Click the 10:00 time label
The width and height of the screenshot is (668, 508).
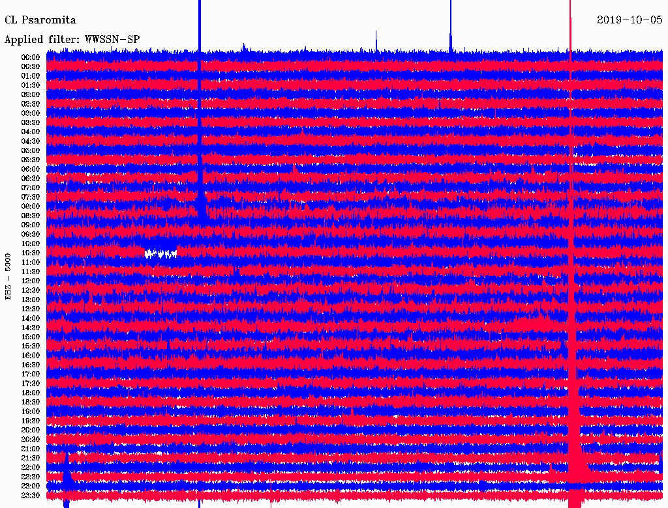pos(31,244)
